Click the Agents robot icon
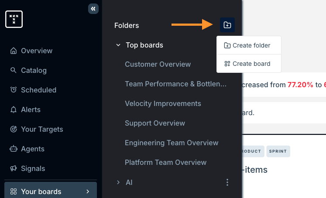The width and height of the screenshot is (326, 198). 14,149
